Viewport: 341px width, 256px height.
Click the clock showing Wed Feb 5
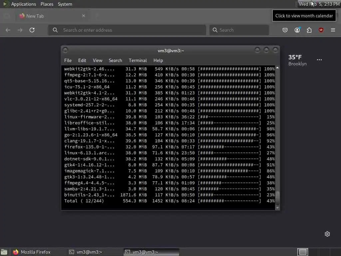click(x=319, y=4)
